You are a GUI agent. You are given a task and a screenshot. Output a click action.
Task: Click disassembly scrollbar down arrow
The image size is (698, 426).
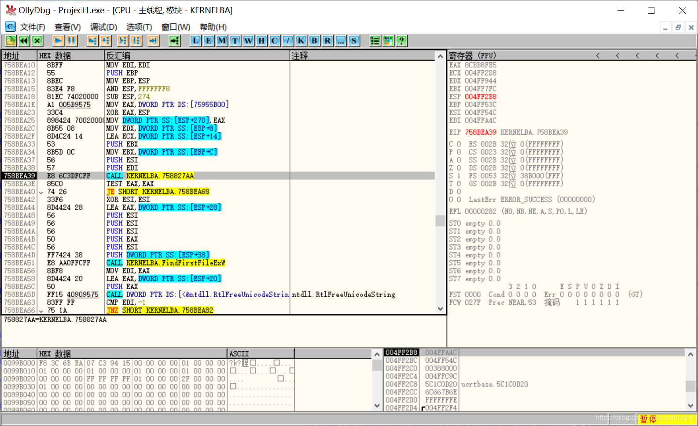click(441, 309)
